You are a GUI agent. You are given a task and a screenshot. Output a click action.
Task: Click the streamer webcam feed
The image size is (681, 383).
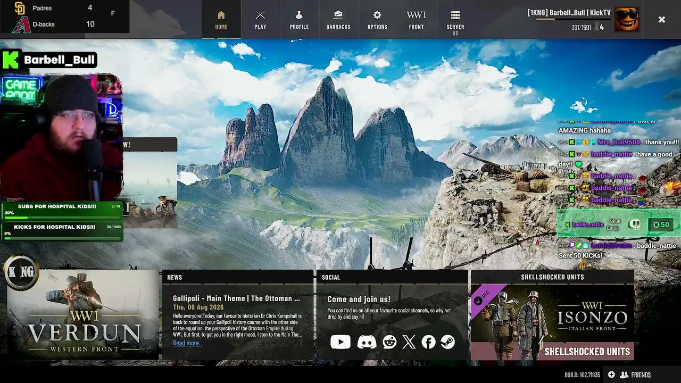tap(61, 137)
